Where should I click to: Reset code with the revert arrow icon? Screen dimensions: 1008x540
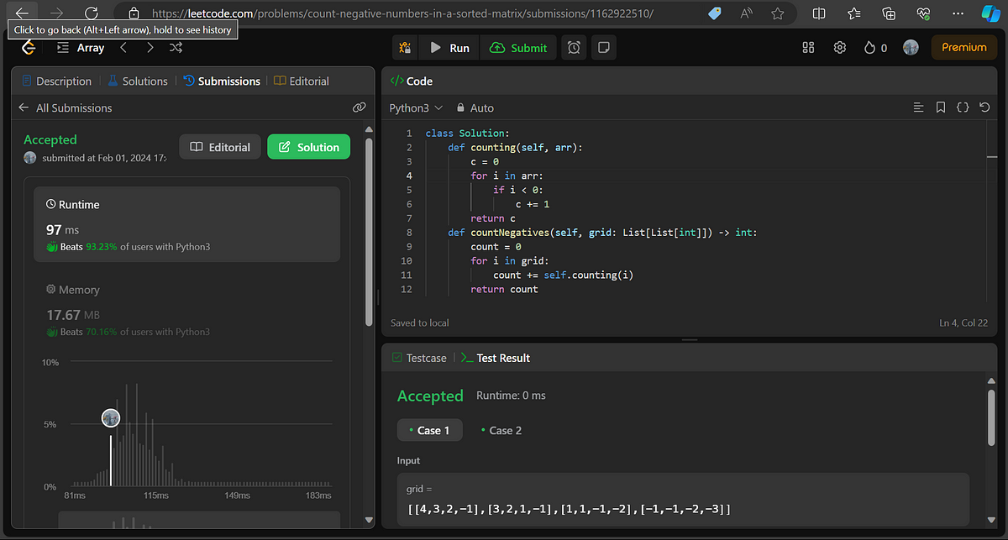coord(984,107)
